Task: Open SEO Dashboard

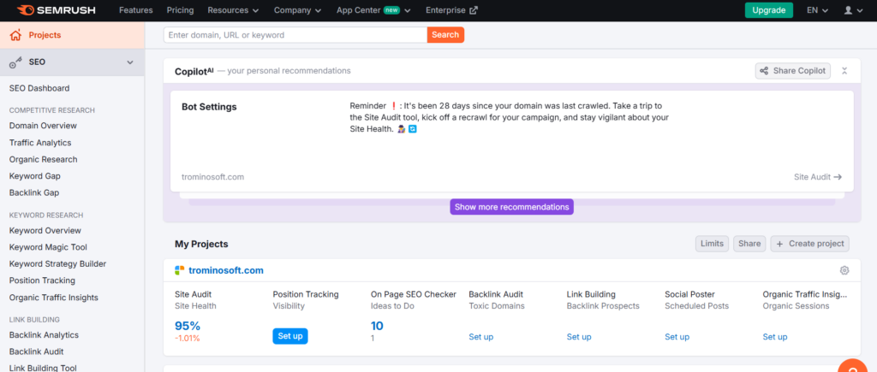Action: point(39,88)
